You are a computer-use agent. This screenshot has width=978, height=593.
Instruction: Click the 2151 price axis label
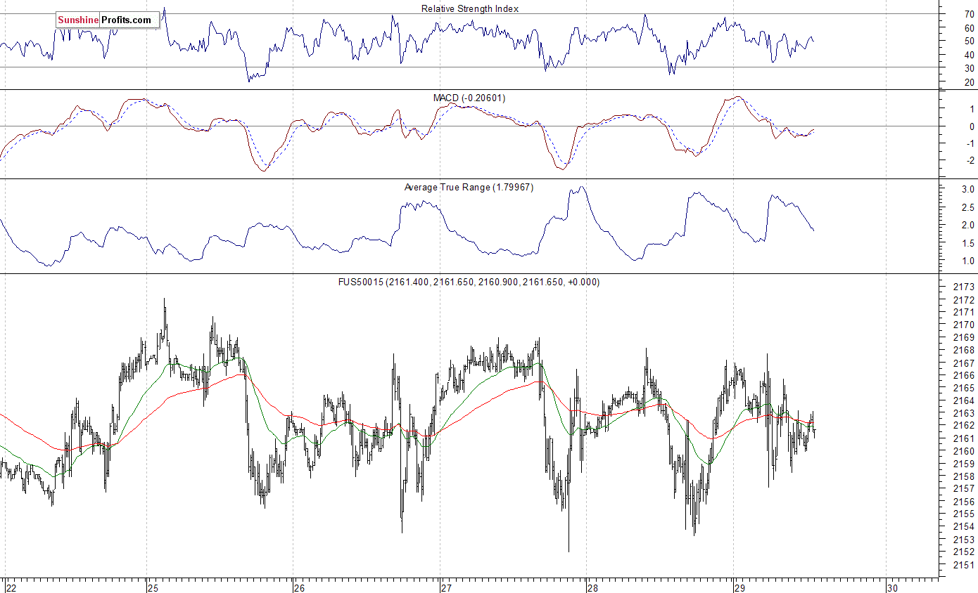(x=963, y=566)
